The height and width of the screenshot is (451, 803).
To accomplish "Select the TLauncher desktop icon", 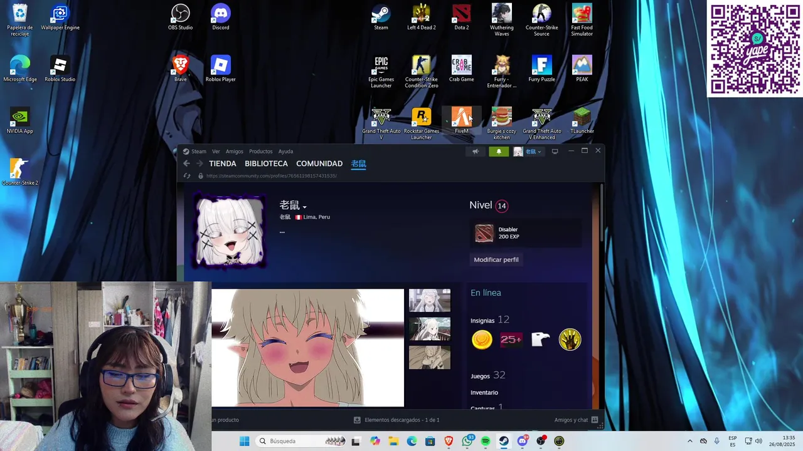I will [582, 121].
